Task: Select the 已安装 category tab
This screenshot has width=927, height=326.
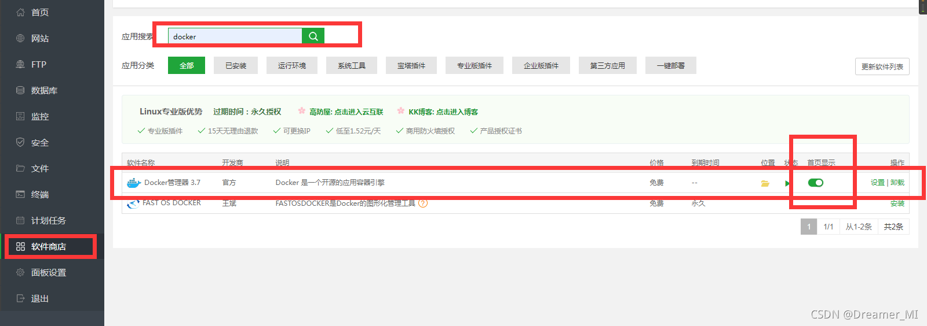Action: point(236,65)
